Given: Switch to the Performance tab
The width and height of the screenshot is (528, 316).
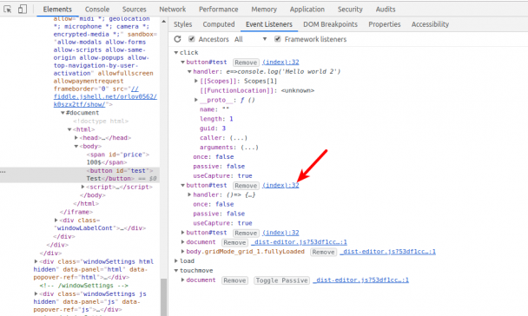Looking at the screenshot, I should [x=218, y=10].
